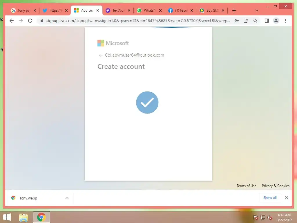
Task: Click the padlock site info icon
Action: (x=42, y=21)
